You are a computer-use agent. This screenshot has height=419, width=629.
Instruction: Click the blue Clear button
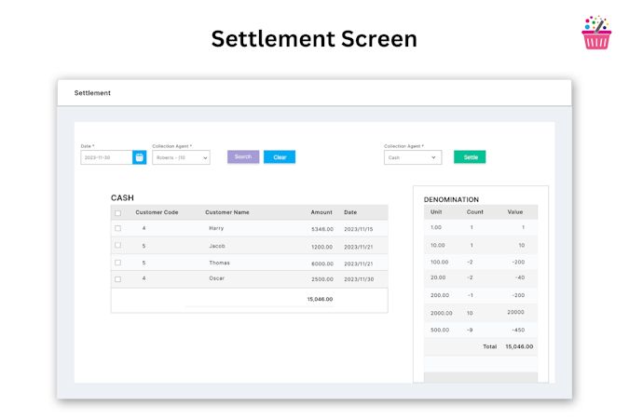click(x=280, y=157)
